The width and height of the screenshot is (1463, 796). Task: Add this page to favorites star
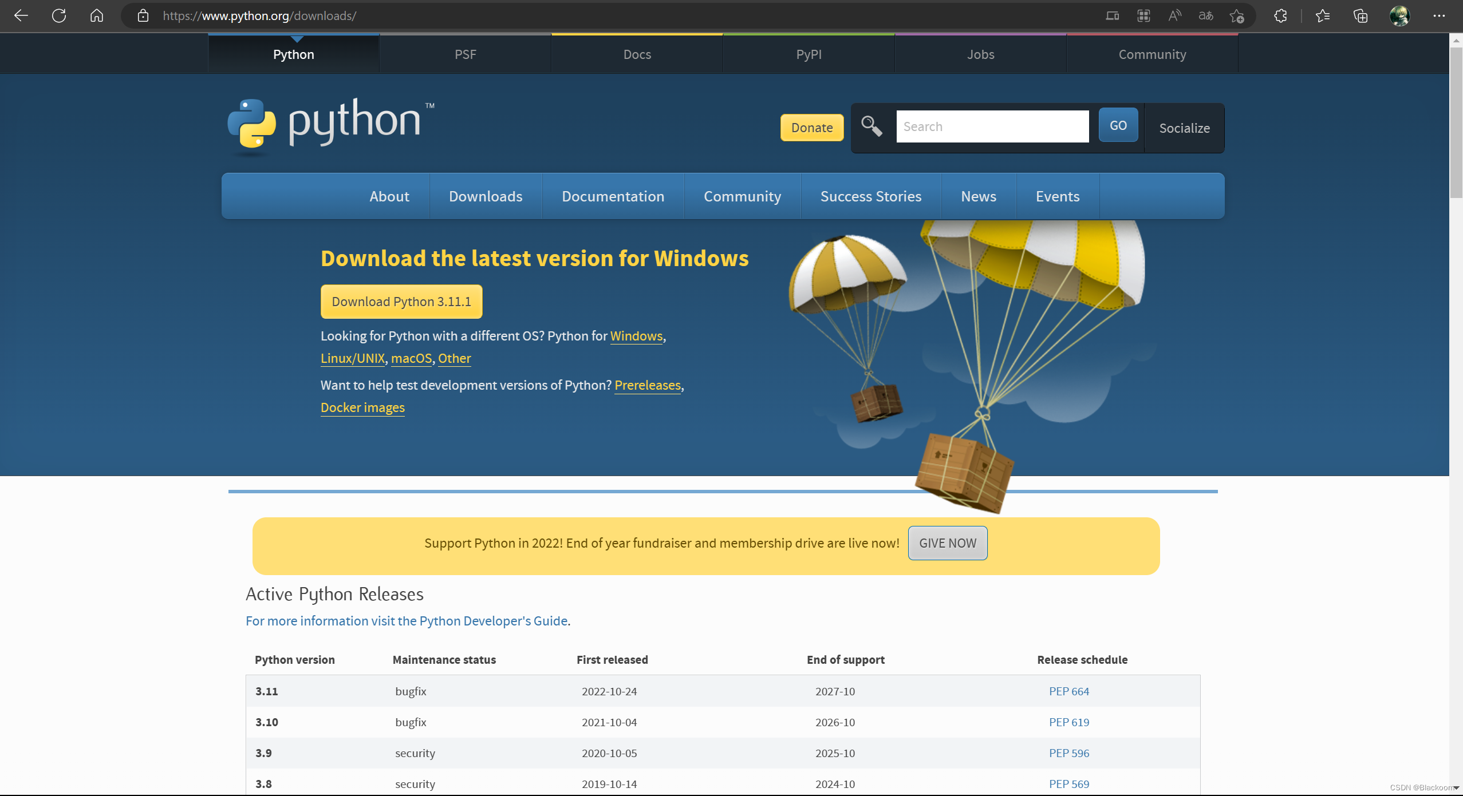click(1237, 15)
